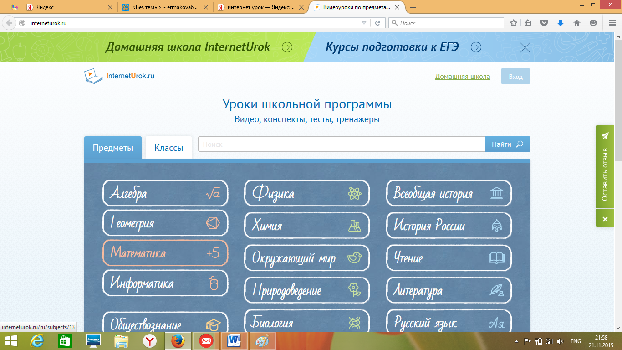
Task: Click the letters icon next to Русский язык
Action: pyautogui.click(x=496, y=323)
